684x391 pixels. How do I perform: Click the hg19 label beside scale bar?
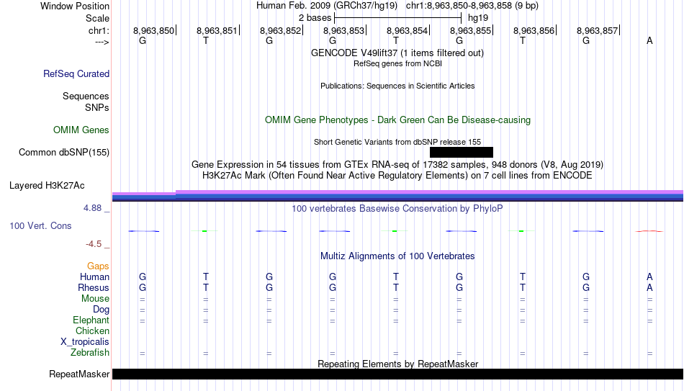point(478,18)
